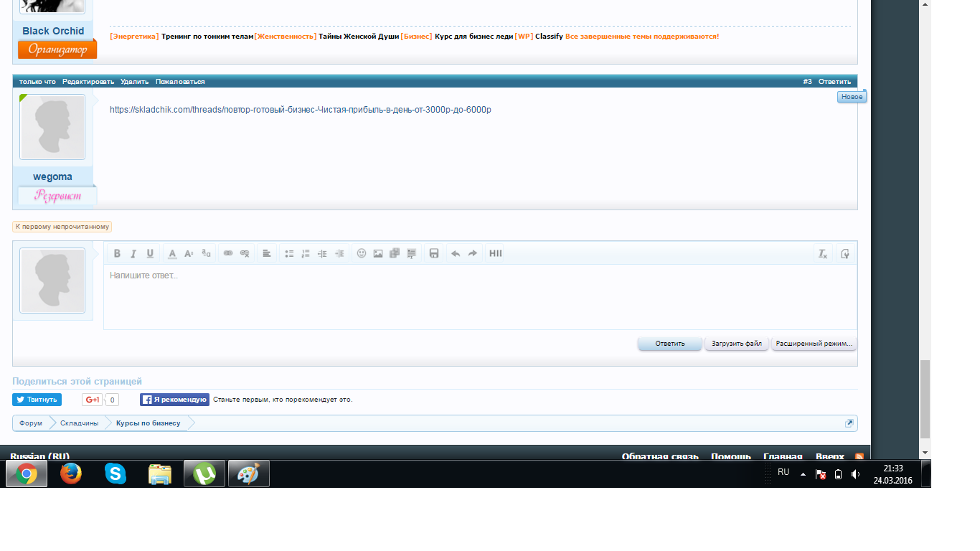The image size is (980, 551).
Task: Click the insert media icon
Action: 395,253
